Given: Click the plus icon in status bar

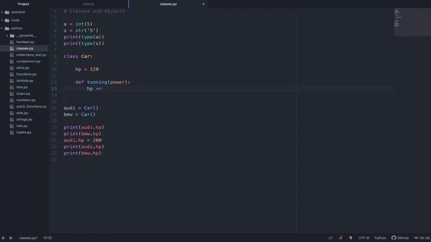Looking at the screenshot, I should click(3, 238).
